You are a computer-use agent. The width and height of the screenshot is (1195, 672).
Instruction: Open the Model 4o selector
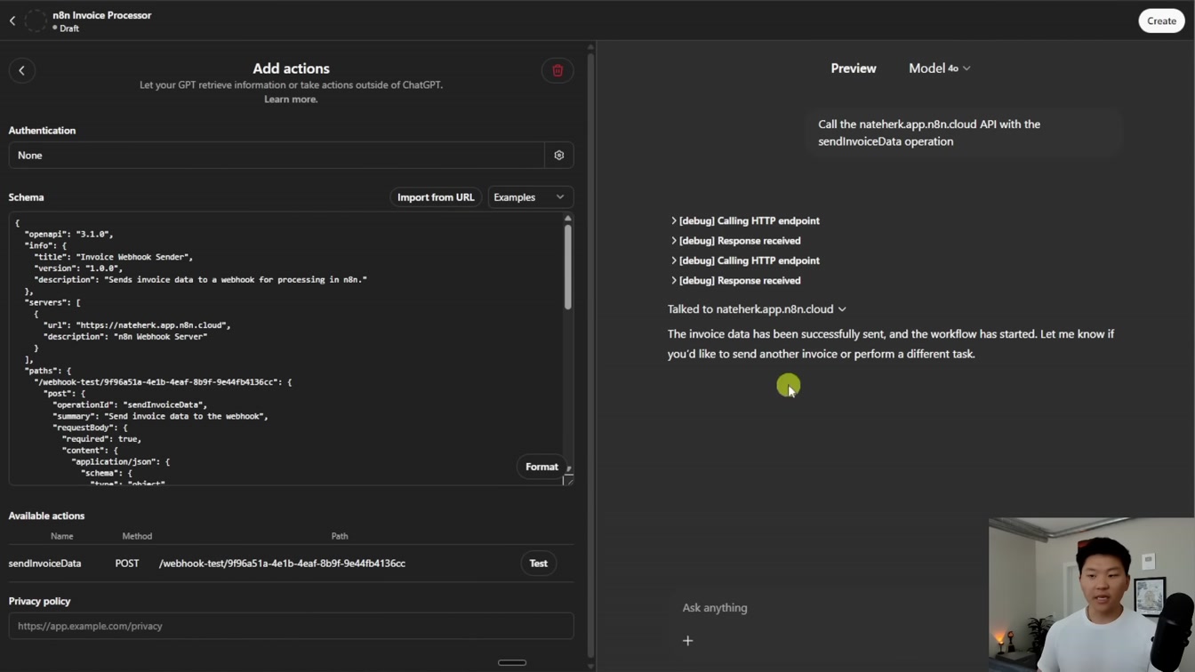click(x=939, y=68)
